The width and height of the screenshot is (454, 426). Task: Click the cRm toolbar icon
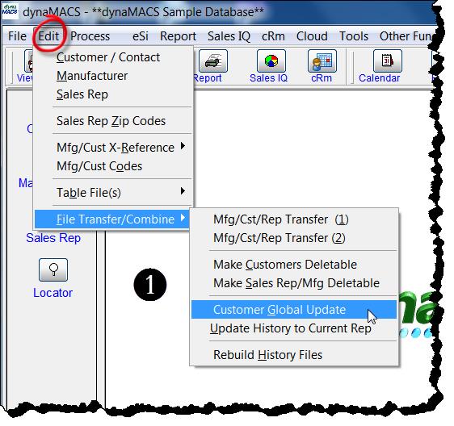click(x=322, y=61)
